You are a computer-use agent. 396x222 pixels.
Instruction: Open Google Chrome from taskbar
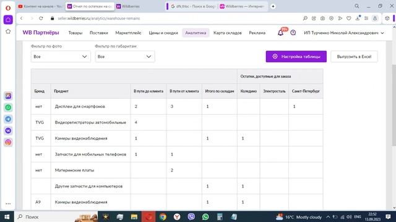(x=163, y=216)
